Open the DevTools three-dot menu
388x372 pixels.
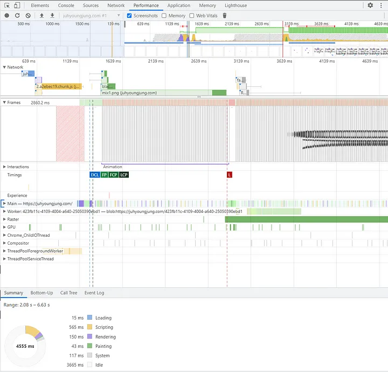coord(381,5)
